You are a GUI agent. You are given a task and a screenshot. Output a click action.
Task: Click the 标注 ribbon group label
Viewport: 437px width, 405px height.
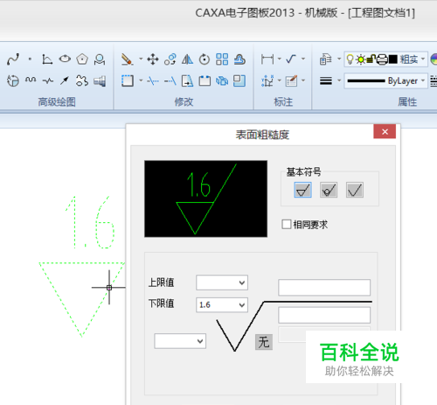point(283,102)
